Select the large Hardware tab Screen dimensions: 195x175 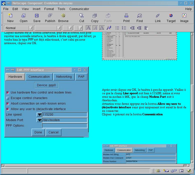click(x=15, y=76)
